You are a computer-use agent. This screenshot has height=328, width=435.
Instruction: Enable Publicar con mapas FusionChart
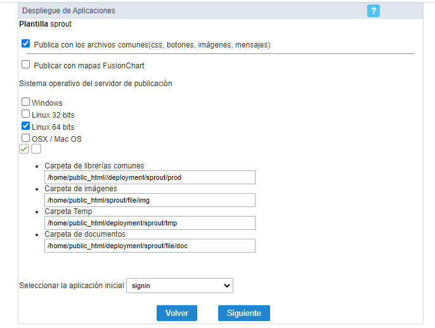pyautogui.click(x=25, y=65)
